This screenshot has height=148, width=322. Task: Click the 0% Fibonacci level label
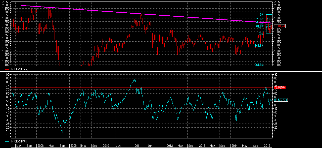[x=262, y=15]
